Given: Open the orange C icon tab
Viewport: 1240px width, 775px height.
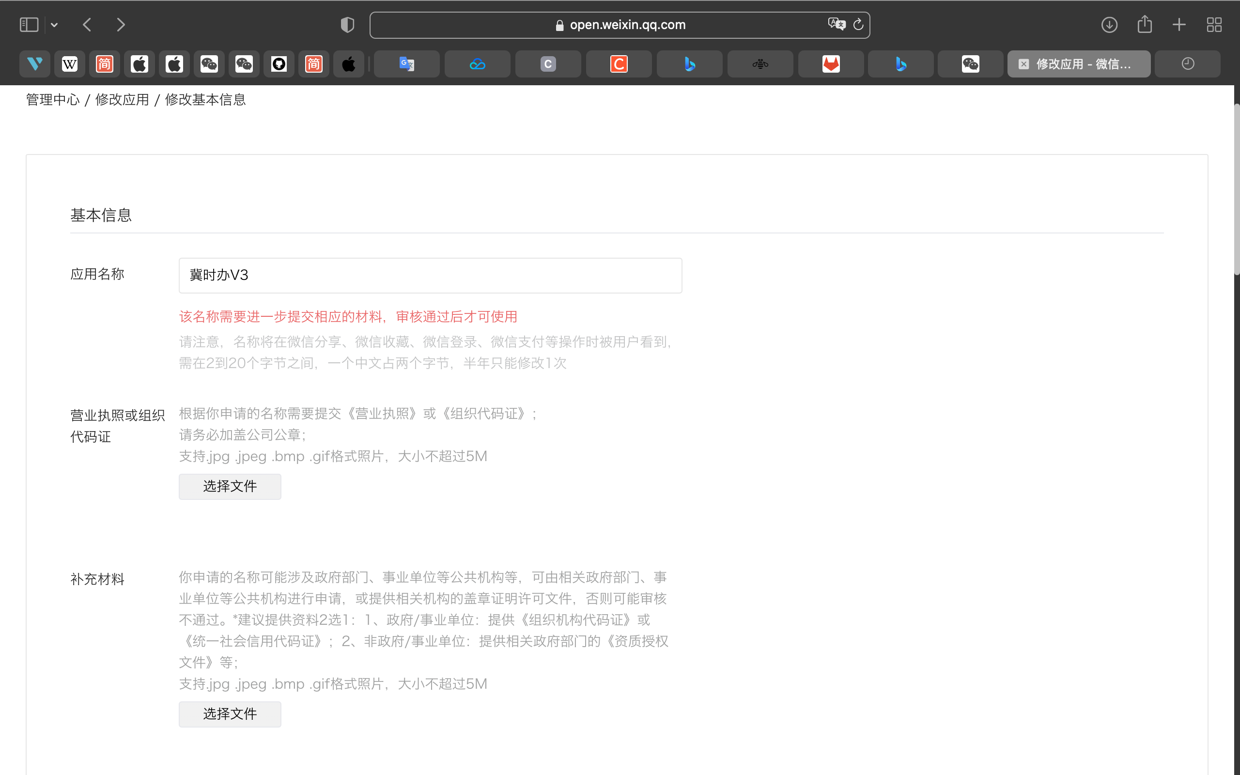Looking at the screenshot, I should [x=619, y=64].
